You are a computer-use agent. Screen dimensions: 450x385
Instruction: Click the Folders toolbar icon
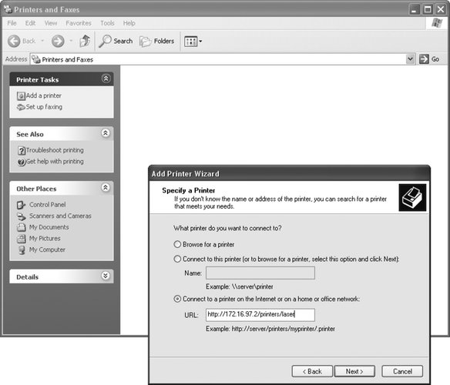145,42
